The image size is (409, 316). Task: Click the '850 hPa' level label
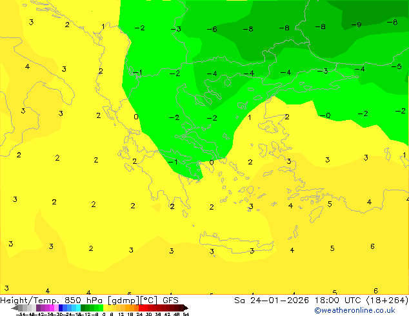(x=83, y=301)
